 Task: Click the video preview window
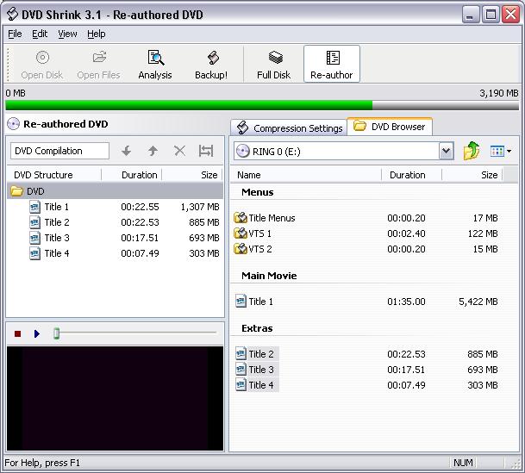coord(116,398)
